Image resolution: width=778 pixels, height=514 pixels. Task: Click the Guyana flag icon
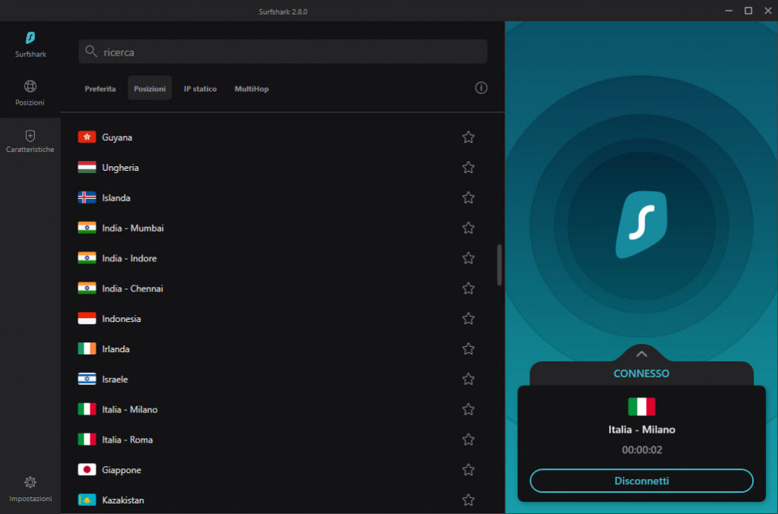(x=87, y=137)
